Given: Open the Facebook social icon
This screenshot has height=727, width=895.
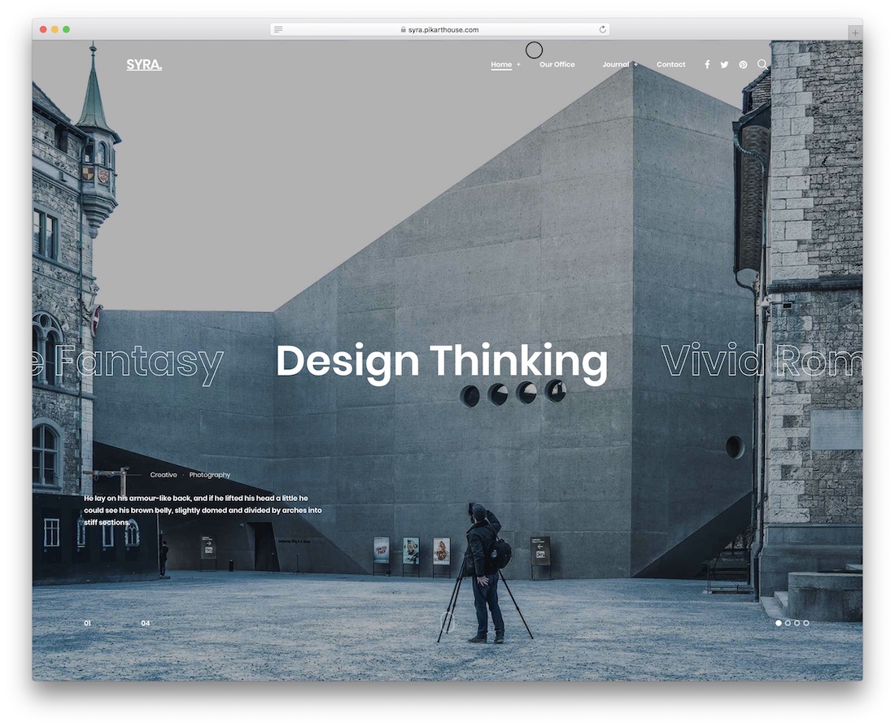Looking at the screenshot, I should point(707,64).
